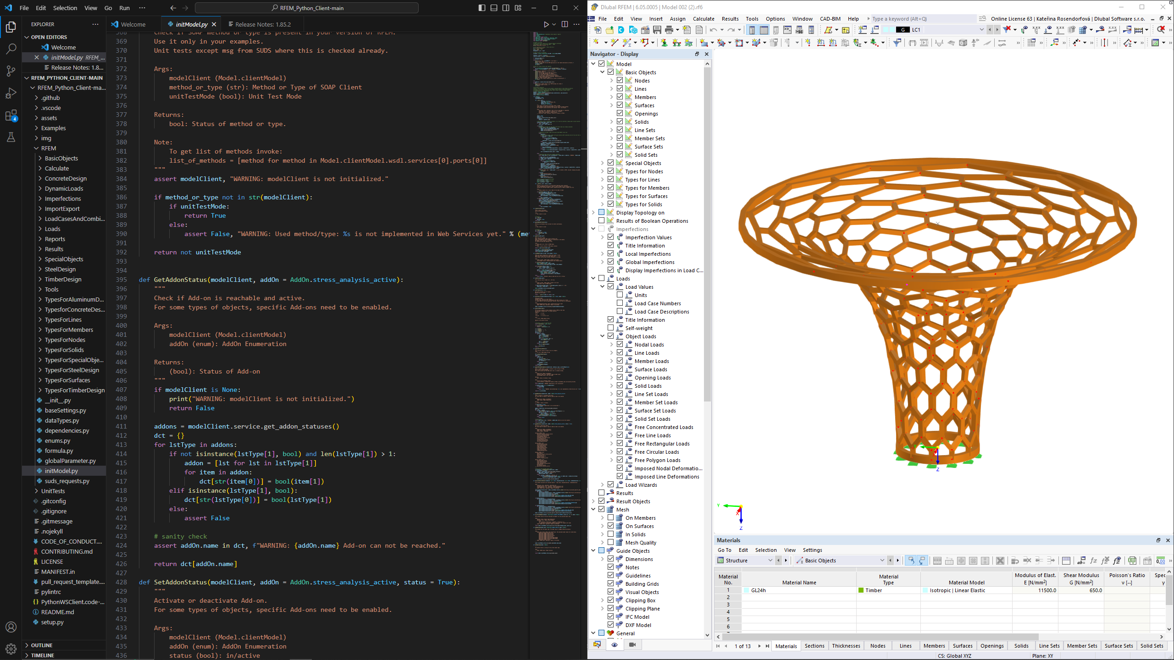Enable the Self-weight checkbox
This screenshot has height=660, width=1174.
(x=610, y=328)
